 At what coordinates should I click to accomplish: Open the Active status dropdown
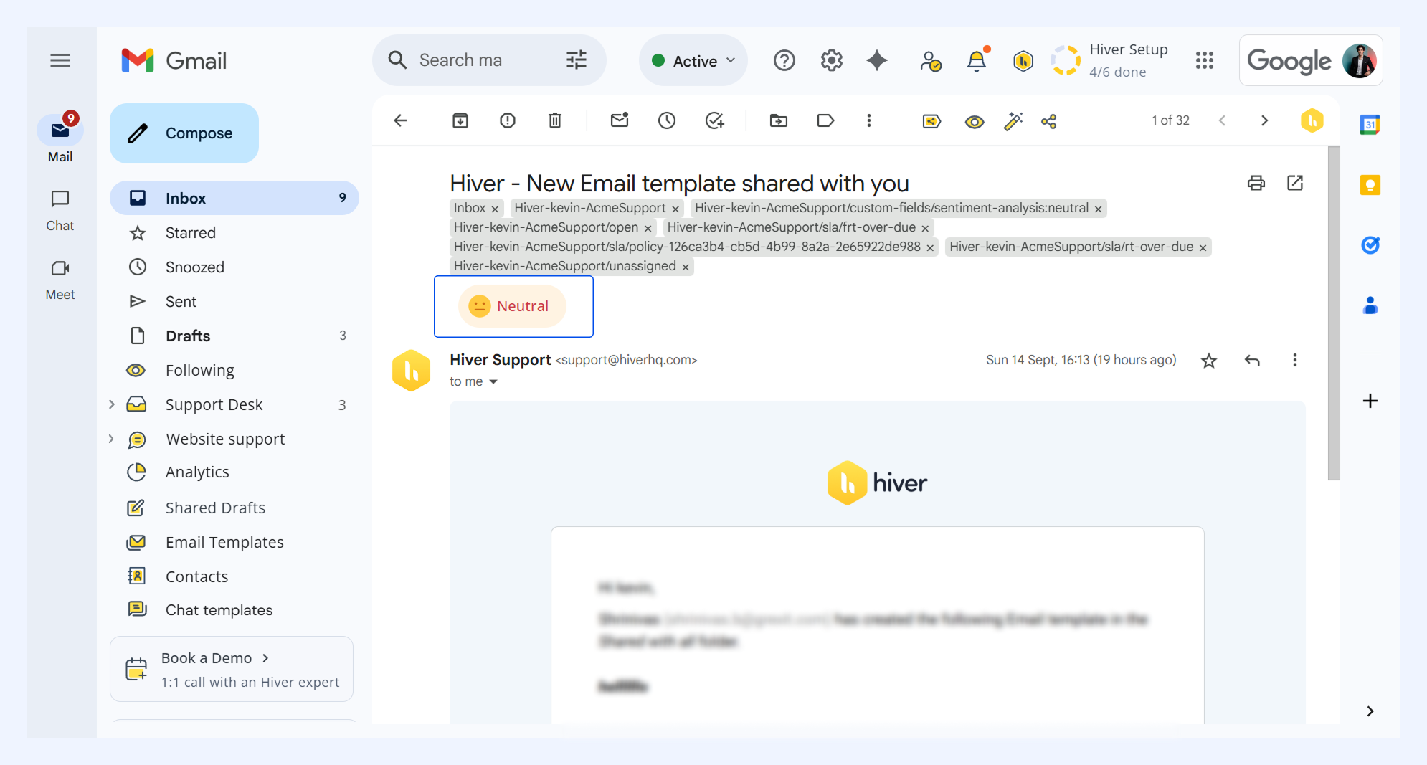[x=693, y=61]
